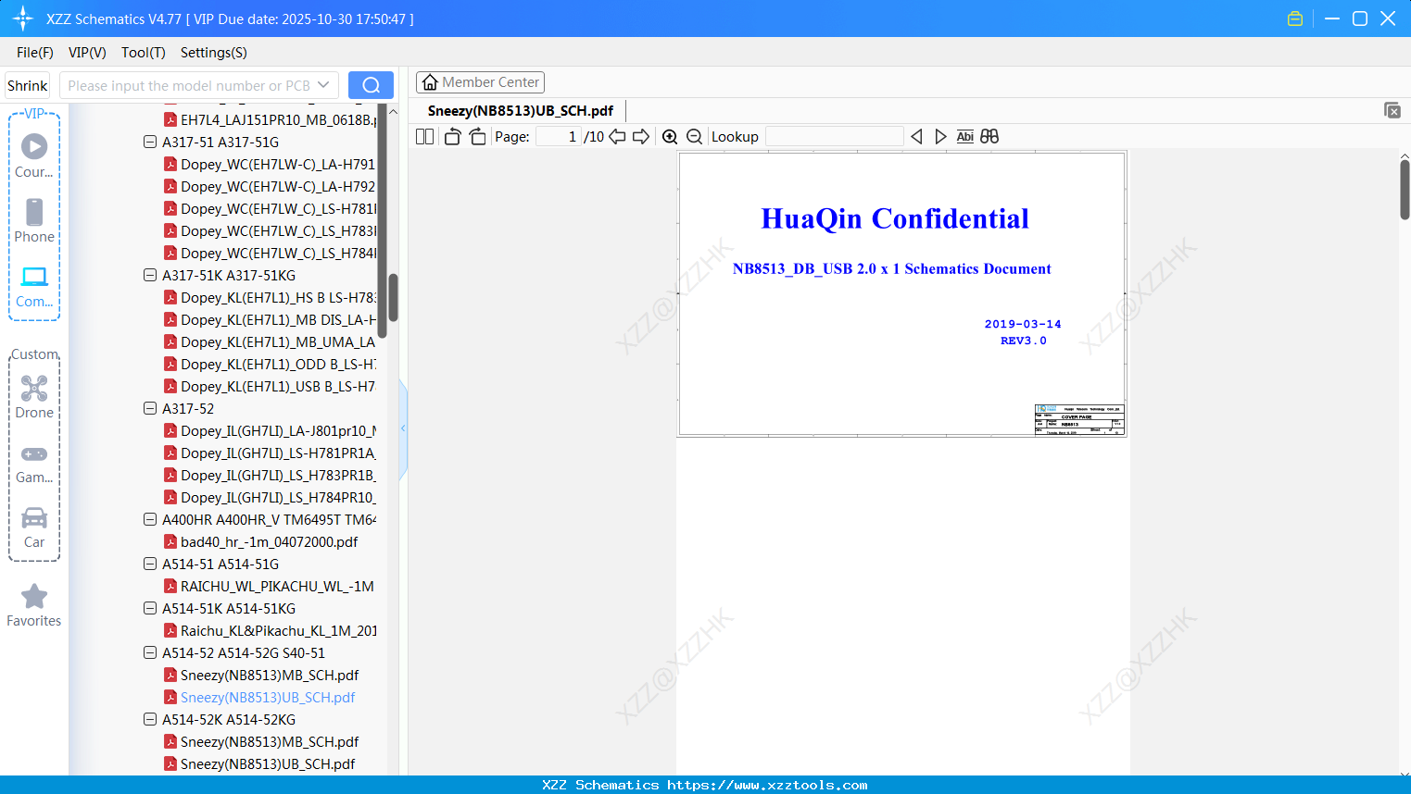The width and height of the screenshot is (1411, 794).
Task: Click the blue search button
Action: [x=371, y=85]
